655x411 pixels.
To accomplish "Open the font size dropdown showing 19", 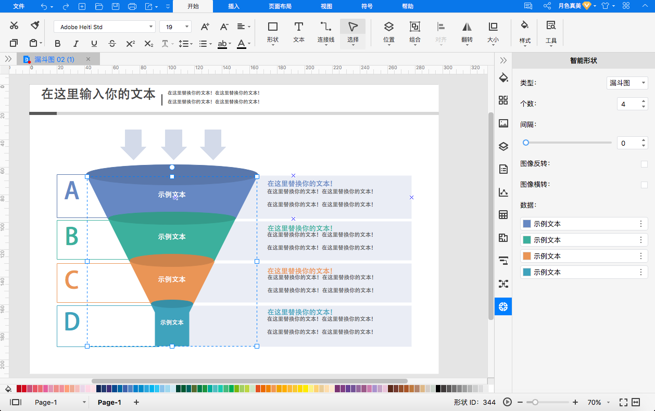I will [x=175, y=27].
